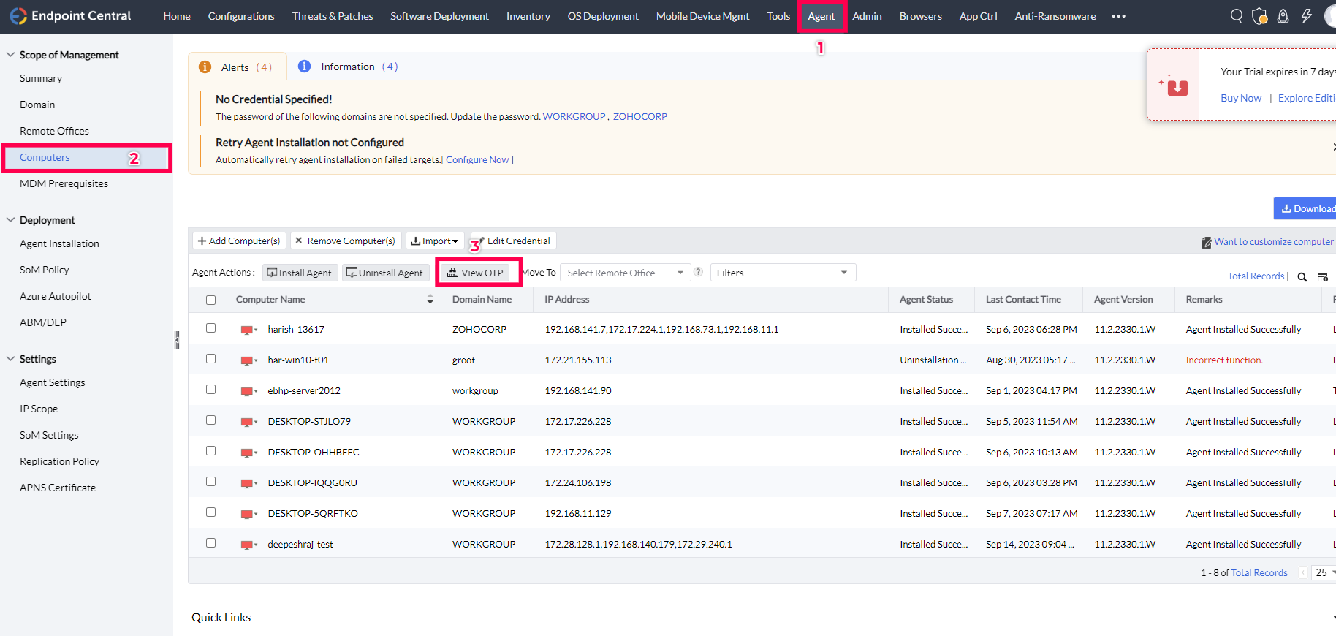Switch to the Information tab
The height and width of the screenshot is (636, 1336).
(x=349, y=67)
